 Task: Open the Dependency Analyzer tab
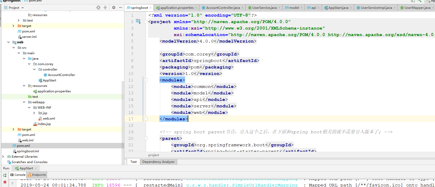point(158,162)
